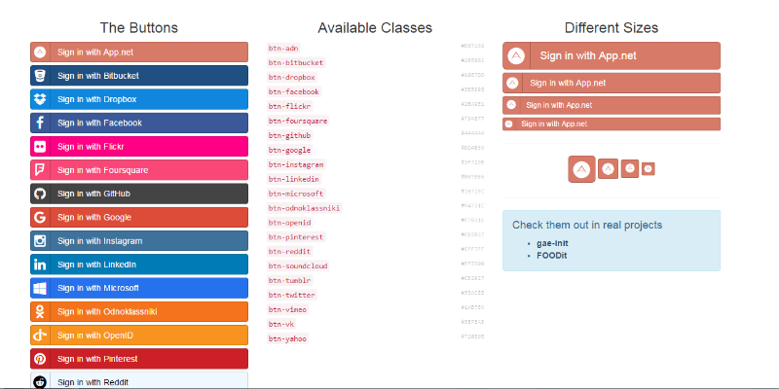Click the Microsoft Windows logo icon
This screenshot has height=389, width=779.
40,288
